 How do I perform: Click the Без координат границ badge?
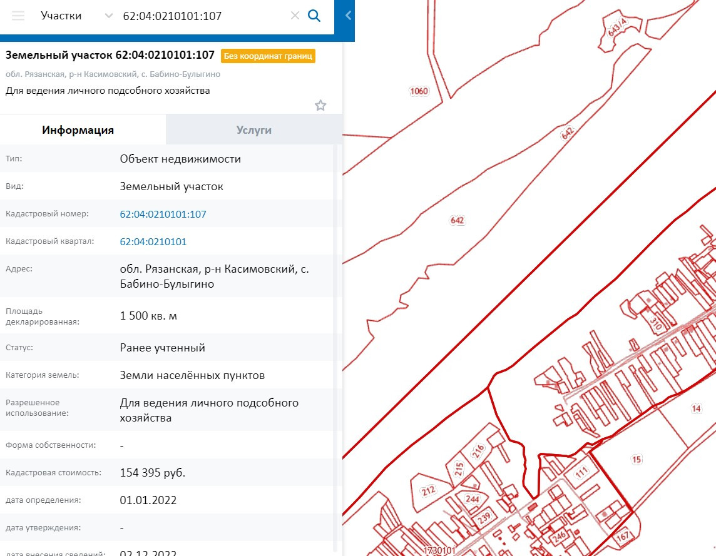268,56
